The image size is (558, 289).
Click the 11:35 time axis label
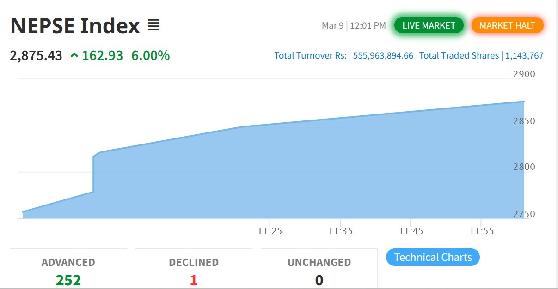click(x=341, y=231)
